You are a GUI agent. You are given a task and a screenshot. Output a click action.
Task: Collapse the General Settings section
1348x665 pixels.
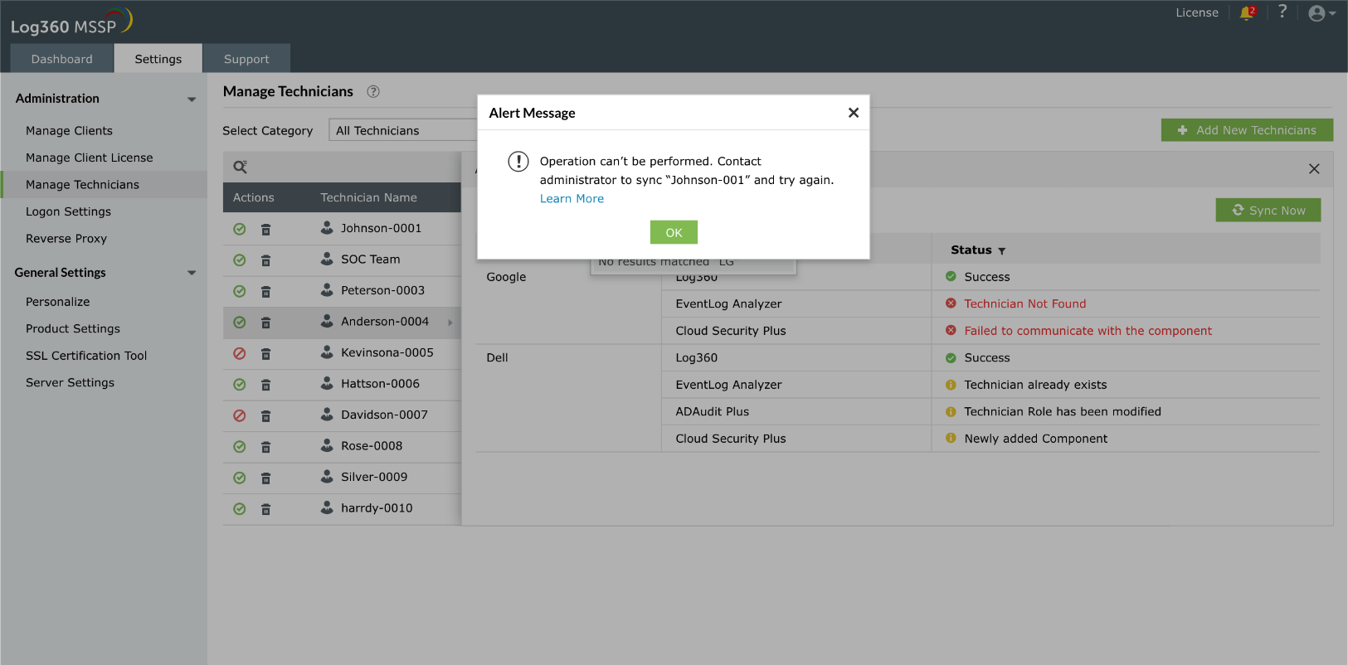(192, 273)
